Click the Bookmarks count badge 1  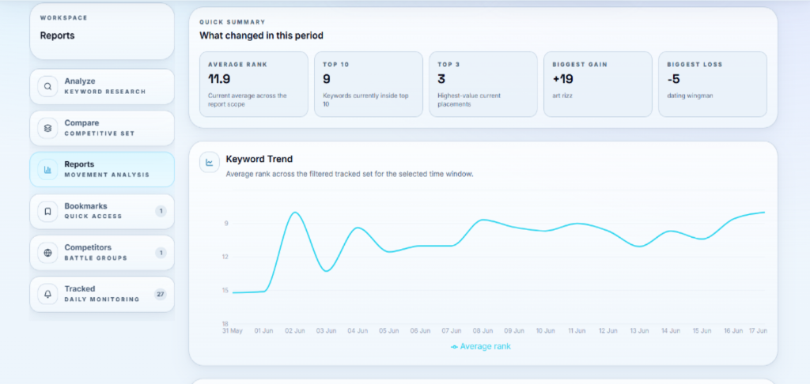tap(161, 211)
